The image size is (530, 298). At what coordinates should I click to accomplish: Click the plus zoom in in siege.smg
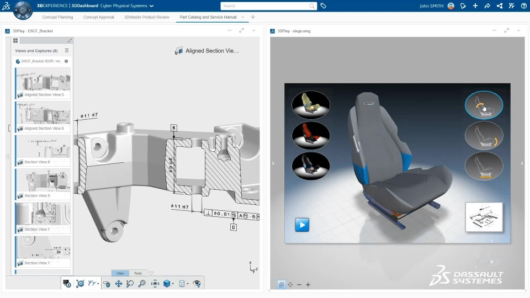[308, 285]
